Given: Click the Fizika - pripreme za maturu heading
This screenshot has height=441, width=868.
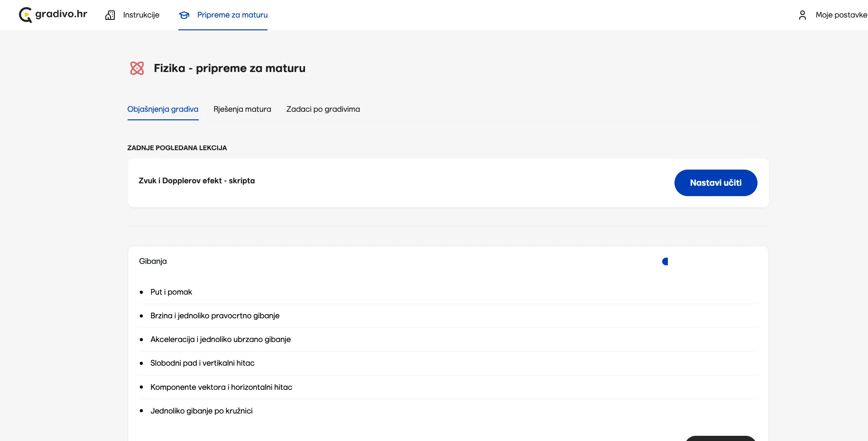Looking at the screenshot, I should tap(230, 68).
